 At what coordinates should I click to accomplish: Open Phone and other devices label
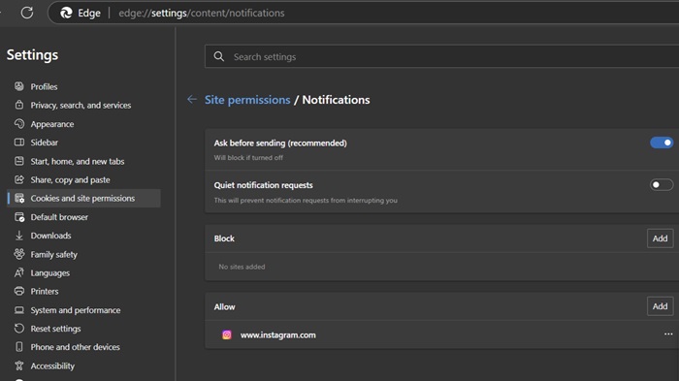coord(75,347)
